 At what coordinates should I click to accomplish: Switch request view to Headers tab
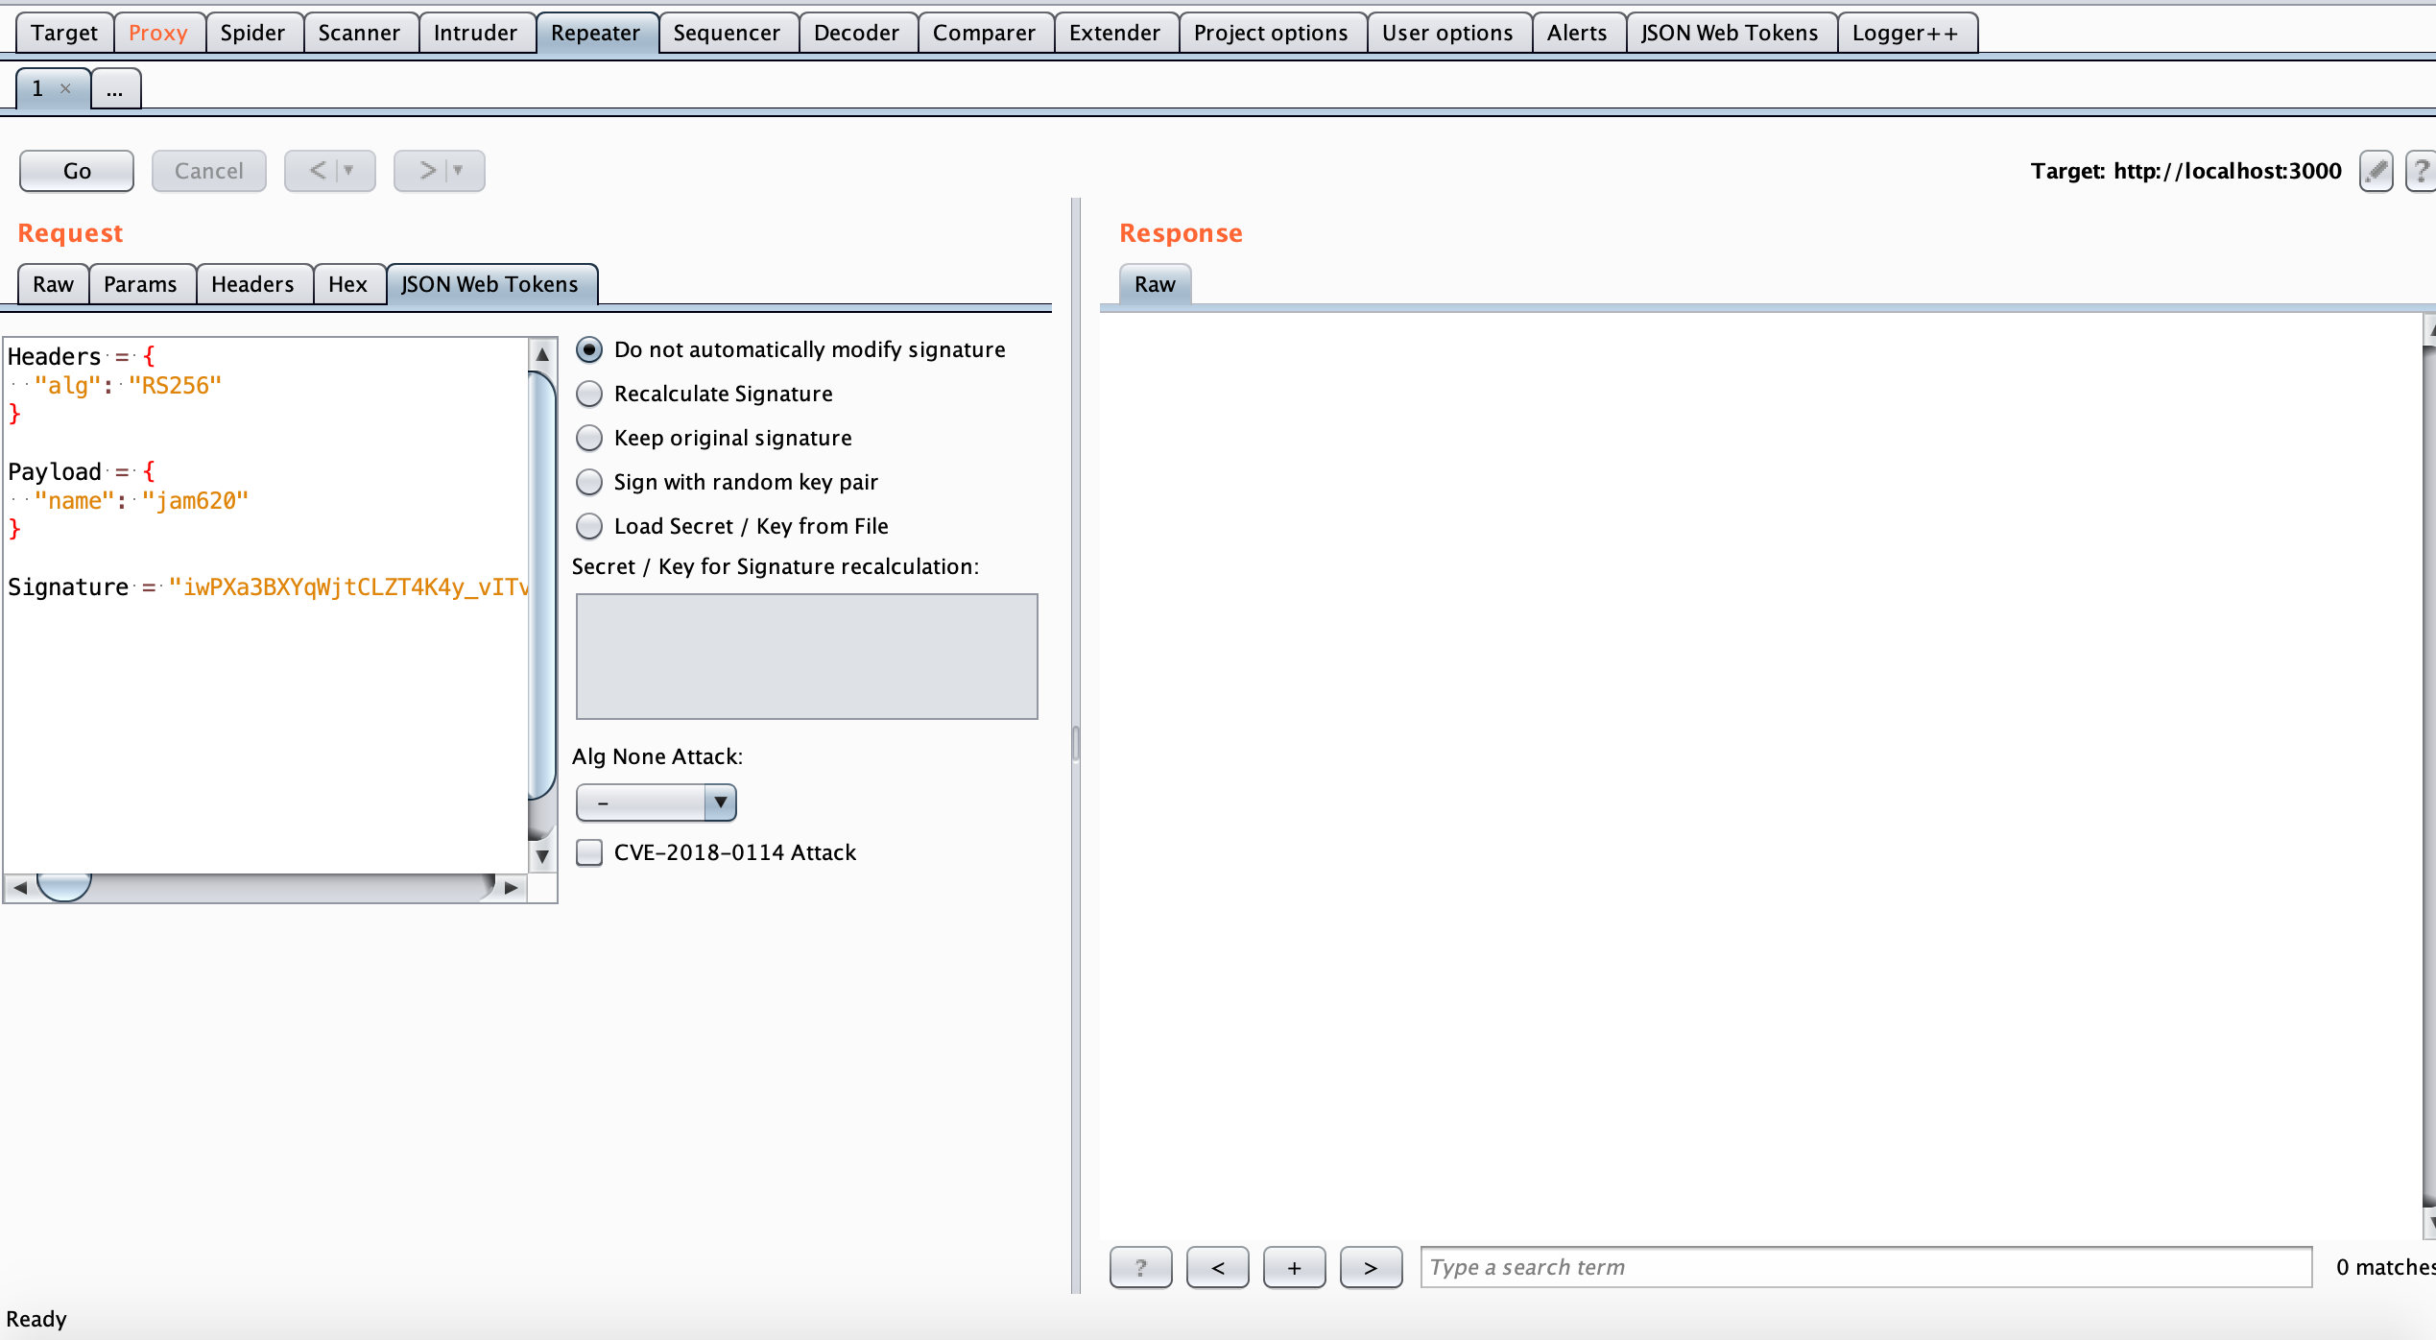[x=253, y=284]
